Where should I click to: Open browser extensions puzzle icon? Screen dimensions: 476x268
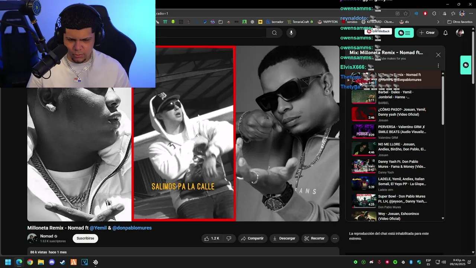[434, 13]
